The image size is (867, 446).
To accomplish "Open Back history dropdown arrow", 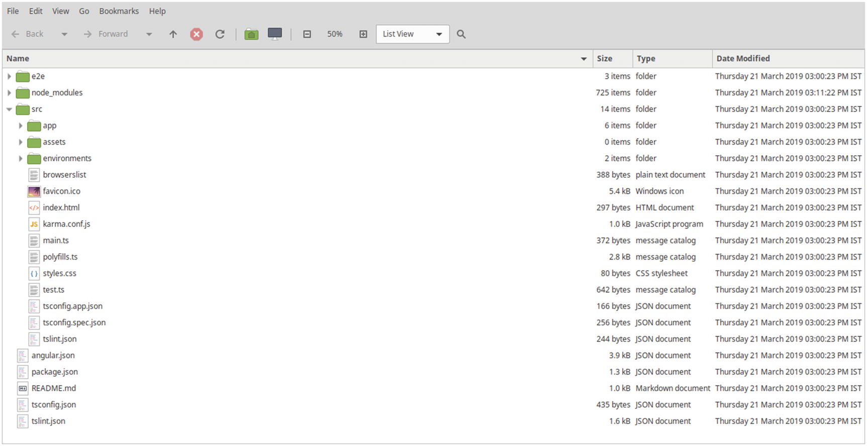I will click(64, 34).
